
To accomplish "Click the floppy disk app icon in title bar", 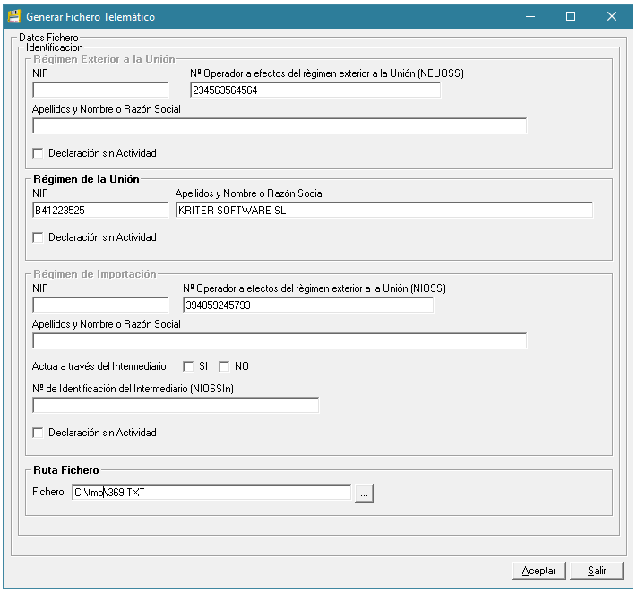I will pyautogui.click(x=13, y=17).
